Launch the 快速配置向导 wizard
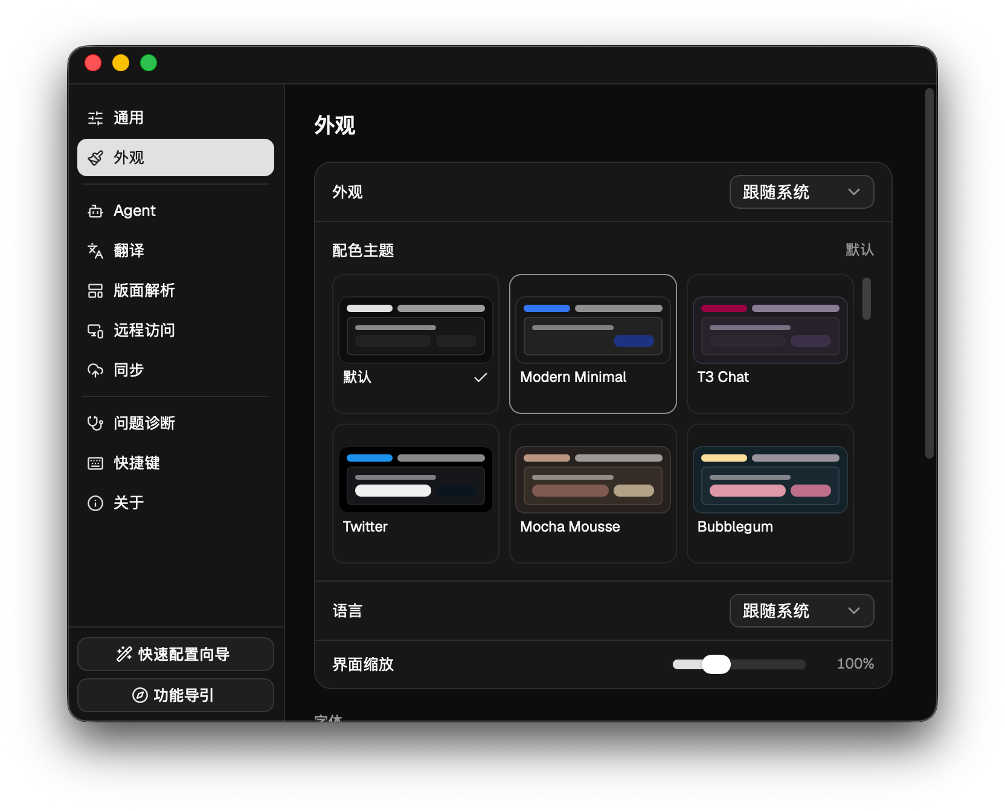The image size is (1005, 811). click(176, 654)
